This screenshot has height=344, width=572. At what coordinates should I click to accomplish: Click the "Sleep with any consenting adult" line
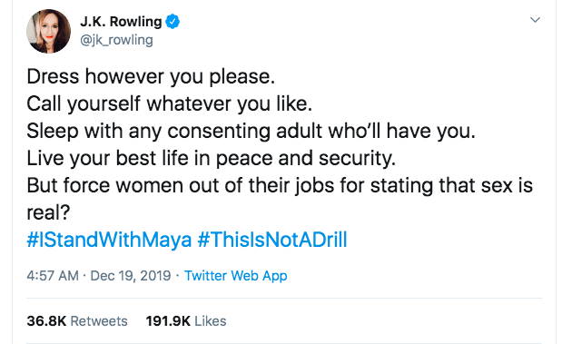(x=251, y=131)
